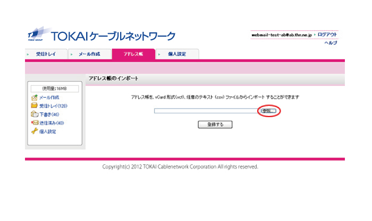Click the vCard/csv import description text
Screen dimensions: 372x221
click(215, 97)
